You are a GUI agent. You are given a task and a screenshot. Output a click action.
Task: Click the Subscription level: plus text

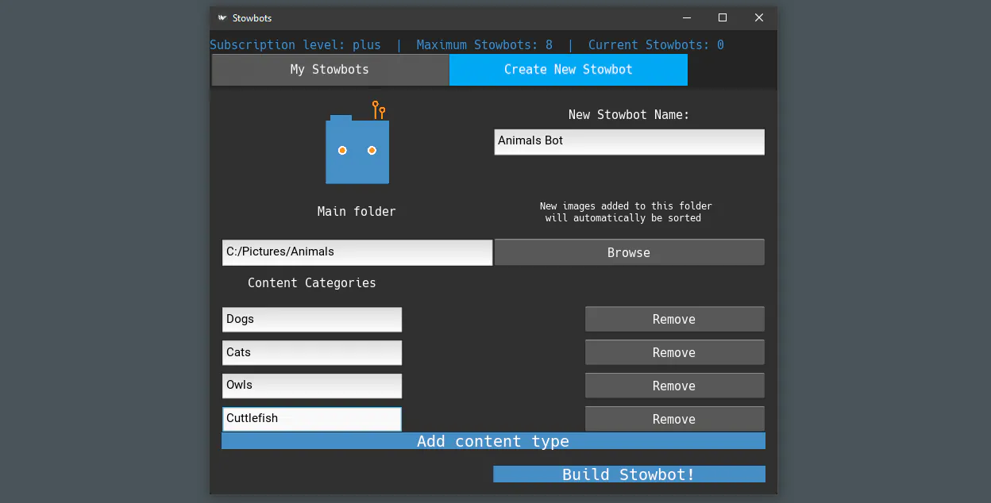click(x=295, y=45)
